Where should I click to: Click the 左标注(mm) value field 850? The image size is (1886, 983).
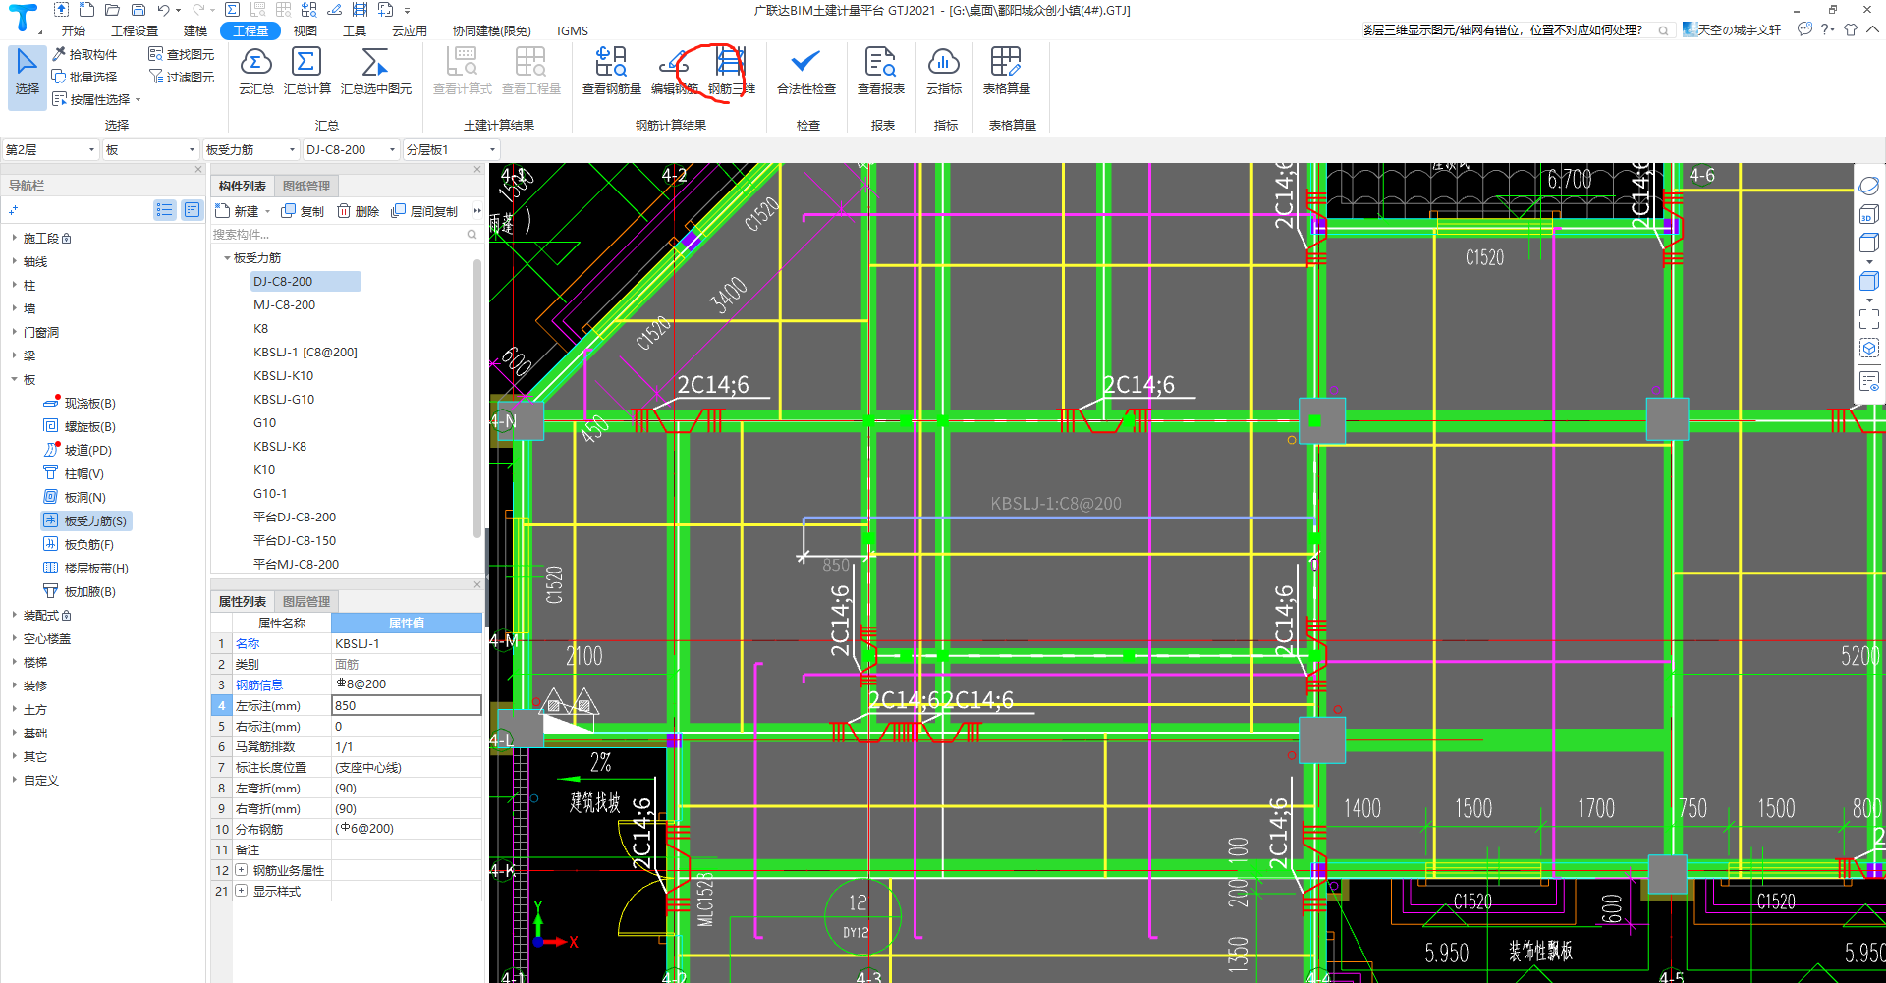407,706
